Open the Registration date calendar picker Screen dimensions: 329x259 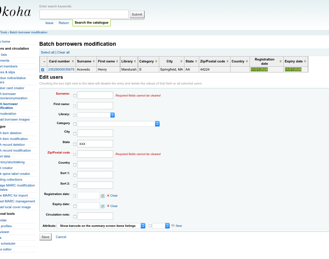click(x=103, y=196)
